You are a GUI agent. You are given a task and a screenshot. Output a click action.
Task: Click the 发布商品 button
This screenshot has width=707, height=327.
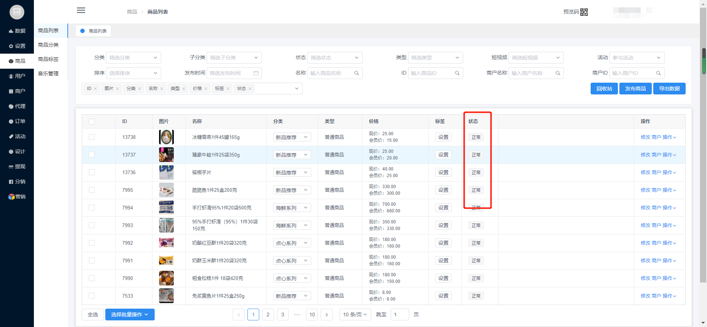(635, 89)
